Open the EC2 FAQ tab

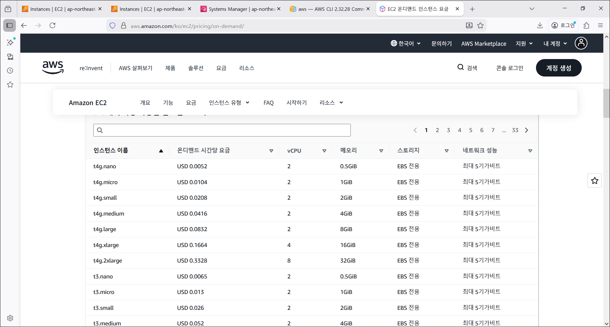click(268, 103)
